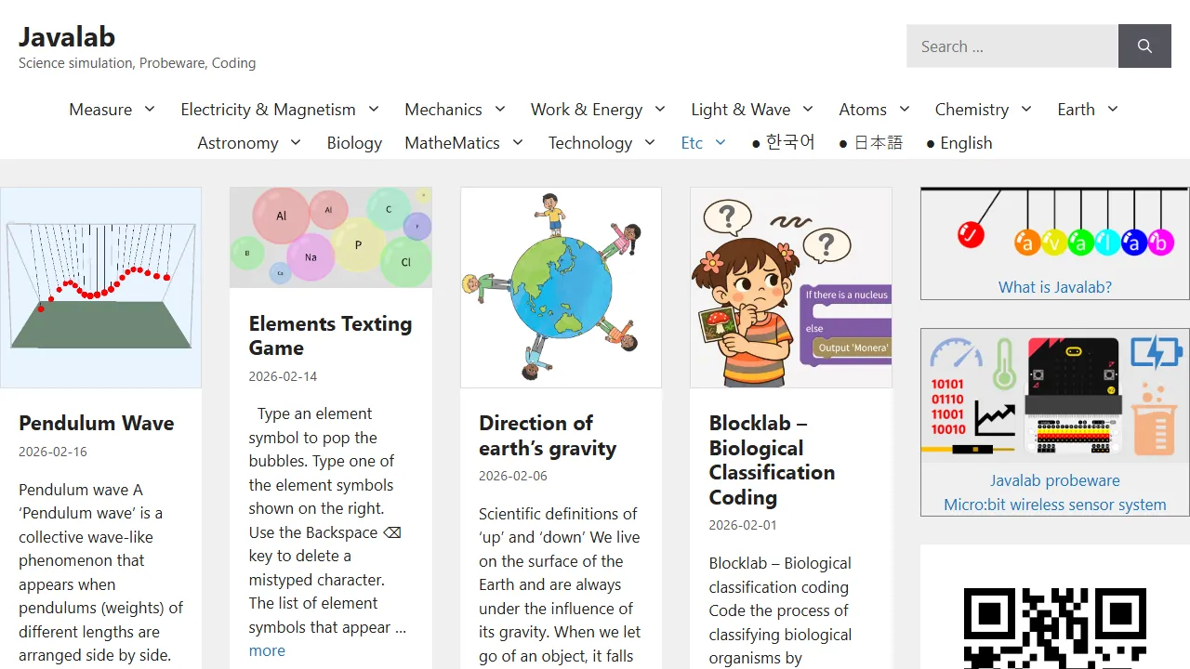
Task: Click 'more' under Elements Texting Game
Action: (267, 649)
